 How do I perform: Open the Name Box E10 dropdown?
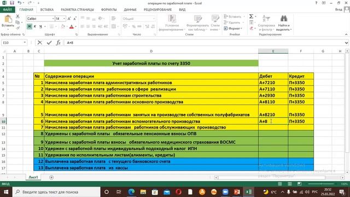click(25, 43)
